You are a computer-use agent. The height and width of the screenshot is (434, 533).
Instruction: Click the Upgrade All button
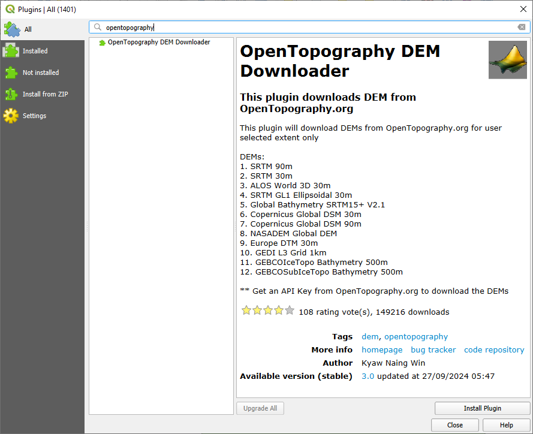coord(260,408)
